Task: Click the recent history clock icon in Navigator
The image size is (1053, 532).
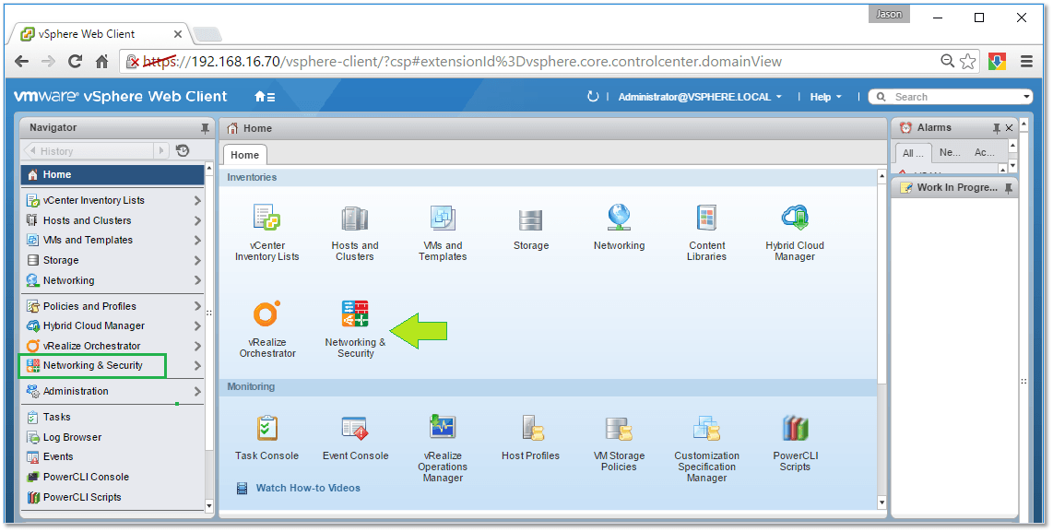Action: [x=183, y=150]
